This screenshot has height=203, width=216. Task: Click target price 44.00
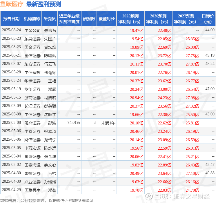[x=210, y=30]
